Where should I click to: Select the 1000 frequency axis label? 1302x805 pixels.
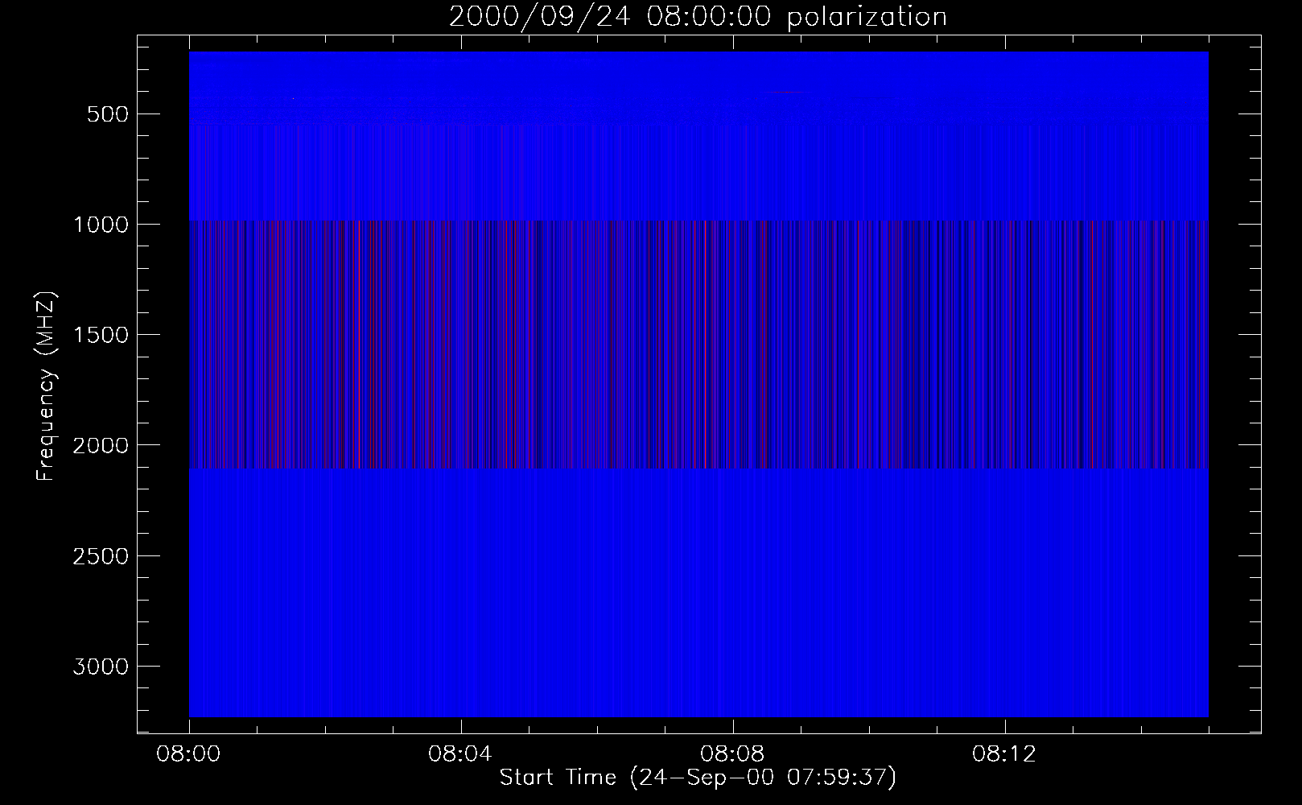coord(101,225)
